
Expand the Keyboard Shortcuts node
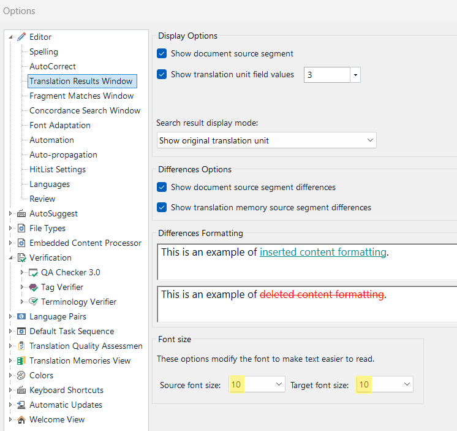point(10,390)
